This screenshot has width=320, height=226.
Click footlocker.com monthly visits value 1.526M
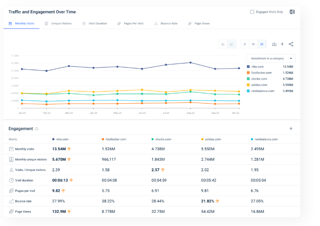[x=109, y=149]
